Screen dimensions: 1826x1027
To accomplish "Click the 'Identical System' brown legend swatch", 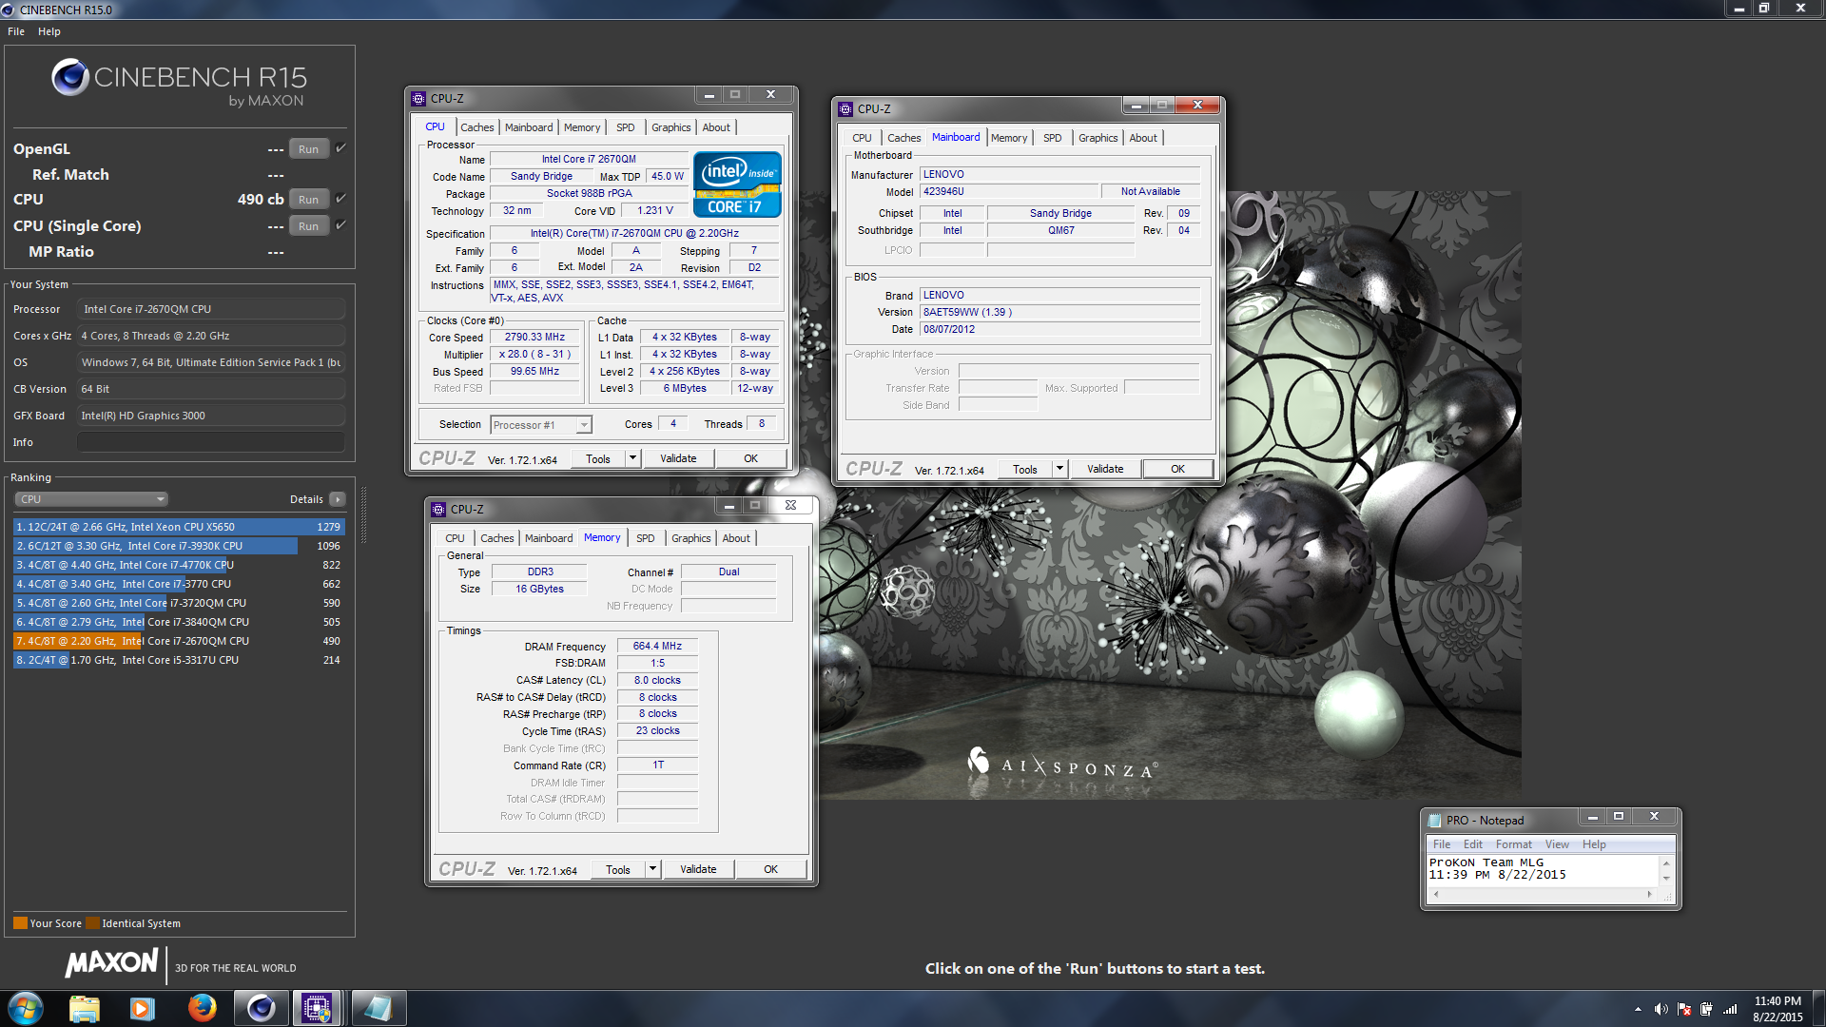I will (x=92, y=923).
